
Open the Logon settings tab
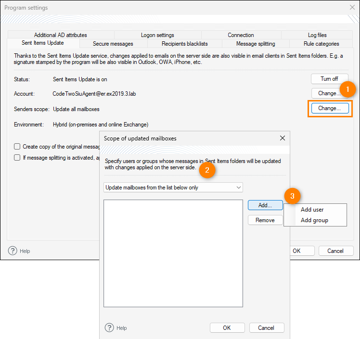tap(157, 35)
